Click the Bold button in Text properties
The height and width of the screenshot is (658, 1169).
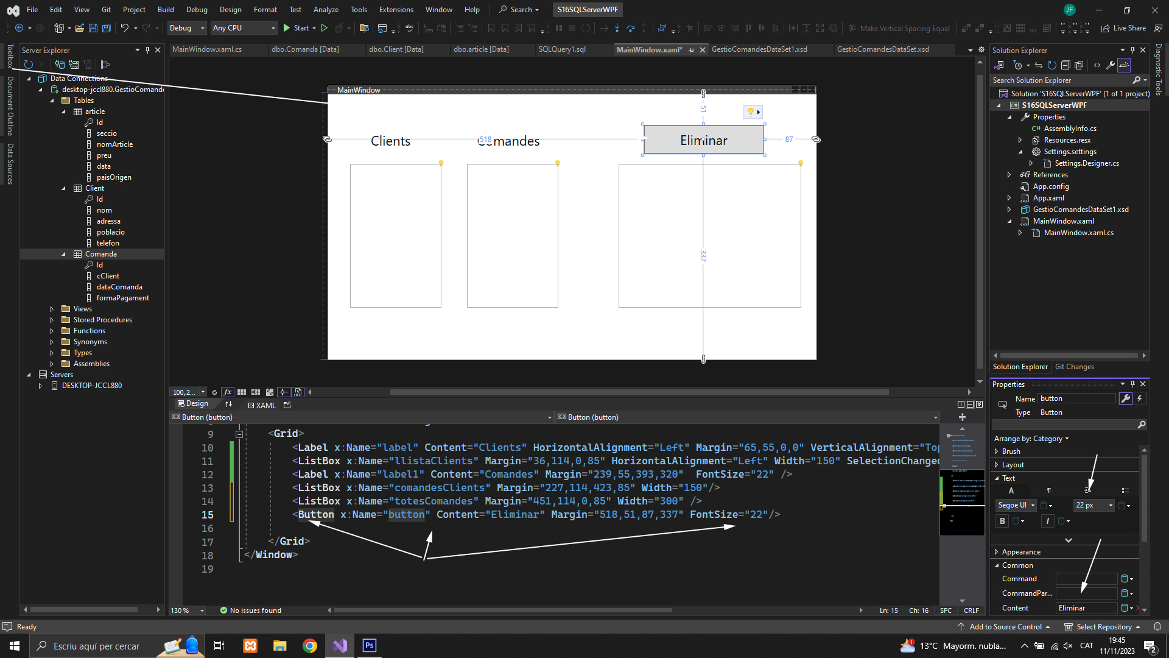(1002, 521)
